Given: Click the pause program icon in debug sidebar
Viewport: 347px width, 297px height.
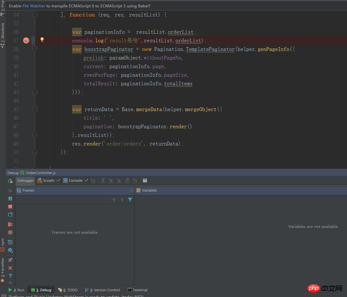Looking at the screenshot, I should (10, 199).
